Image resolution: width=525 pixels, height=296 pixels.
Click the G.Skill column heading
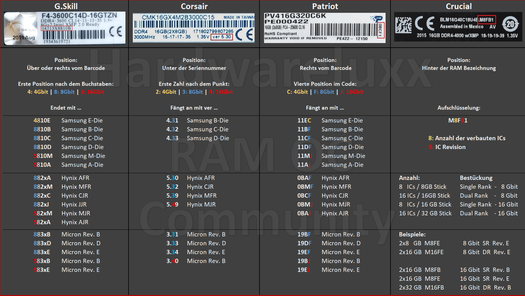click(66, 6)
